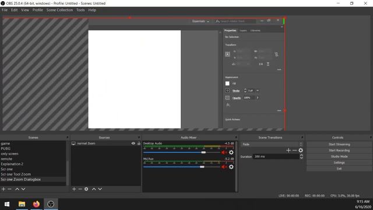373x210 pixels.
Task: Unmute Desktop Audio with the speaker icon
Action: point(224,152)
